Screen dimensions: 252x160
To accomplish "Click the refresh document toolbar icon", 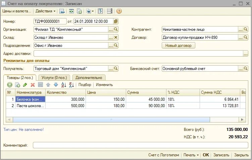I will (x=71, y=11).
